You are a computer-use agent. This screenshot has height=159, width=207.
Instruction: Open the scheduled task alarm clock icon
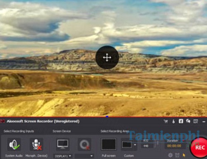coord(177,155)
